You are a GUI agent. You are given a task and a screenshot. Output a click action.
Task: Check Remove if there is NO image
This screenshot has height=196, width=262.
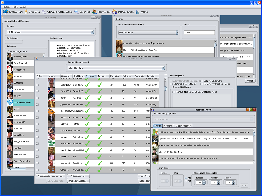pyautogui.click(x=202, y=84)
